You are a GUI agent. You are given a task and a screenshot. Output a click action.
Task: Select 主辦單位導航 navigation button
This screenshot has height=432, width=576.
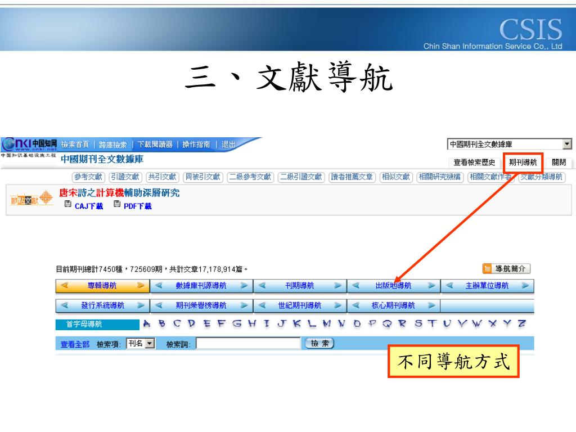(487, 286)
